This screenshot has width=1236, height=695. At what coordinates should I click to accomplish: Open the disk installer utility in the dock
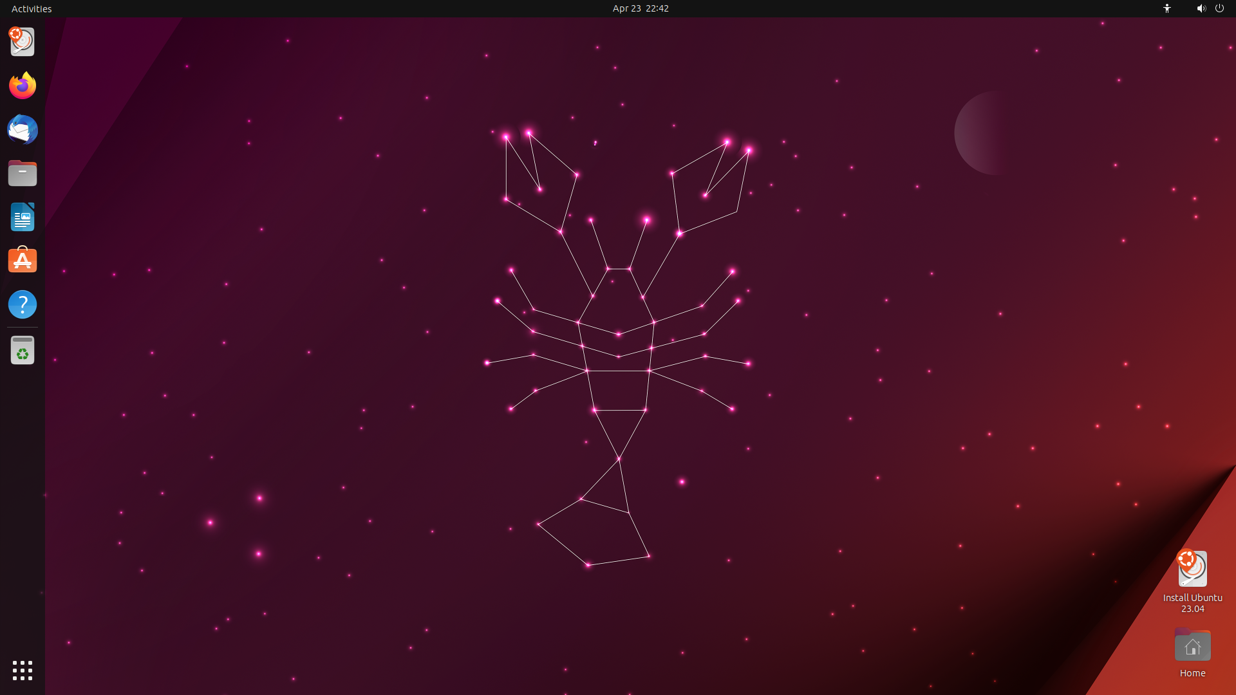click(x=22, y=41)
